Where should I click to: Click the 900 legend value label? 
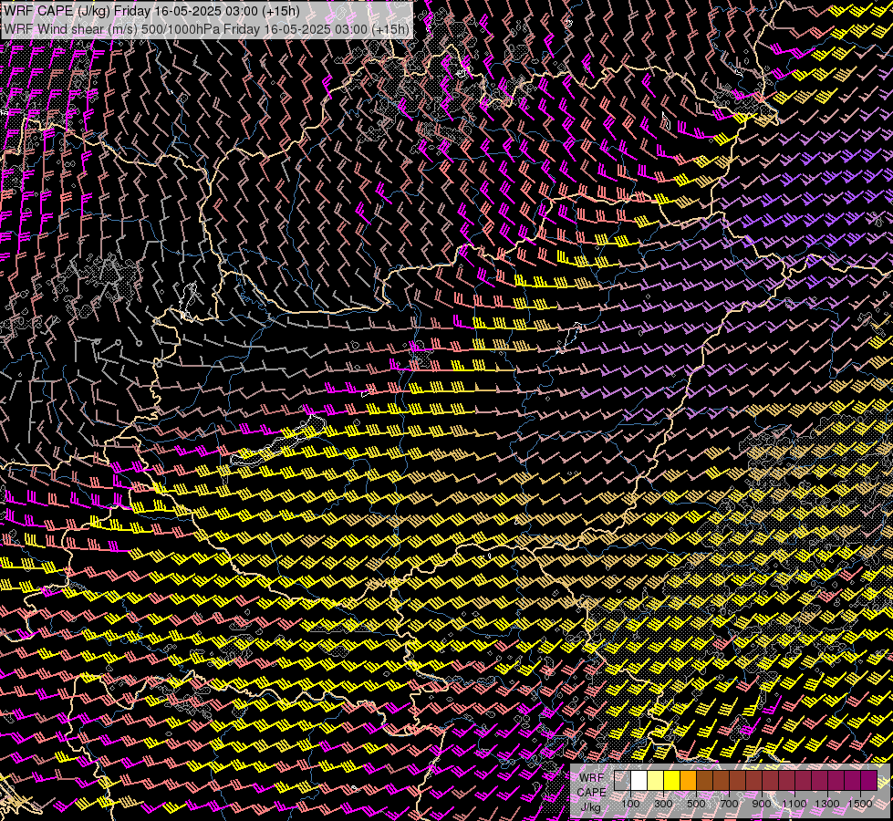coord(762,804)
